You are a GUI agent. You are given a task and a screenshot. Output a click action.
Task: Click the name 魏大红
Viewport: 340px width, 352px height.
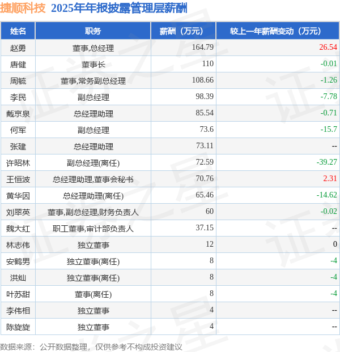pyautogui.click(x=18, y=229)
